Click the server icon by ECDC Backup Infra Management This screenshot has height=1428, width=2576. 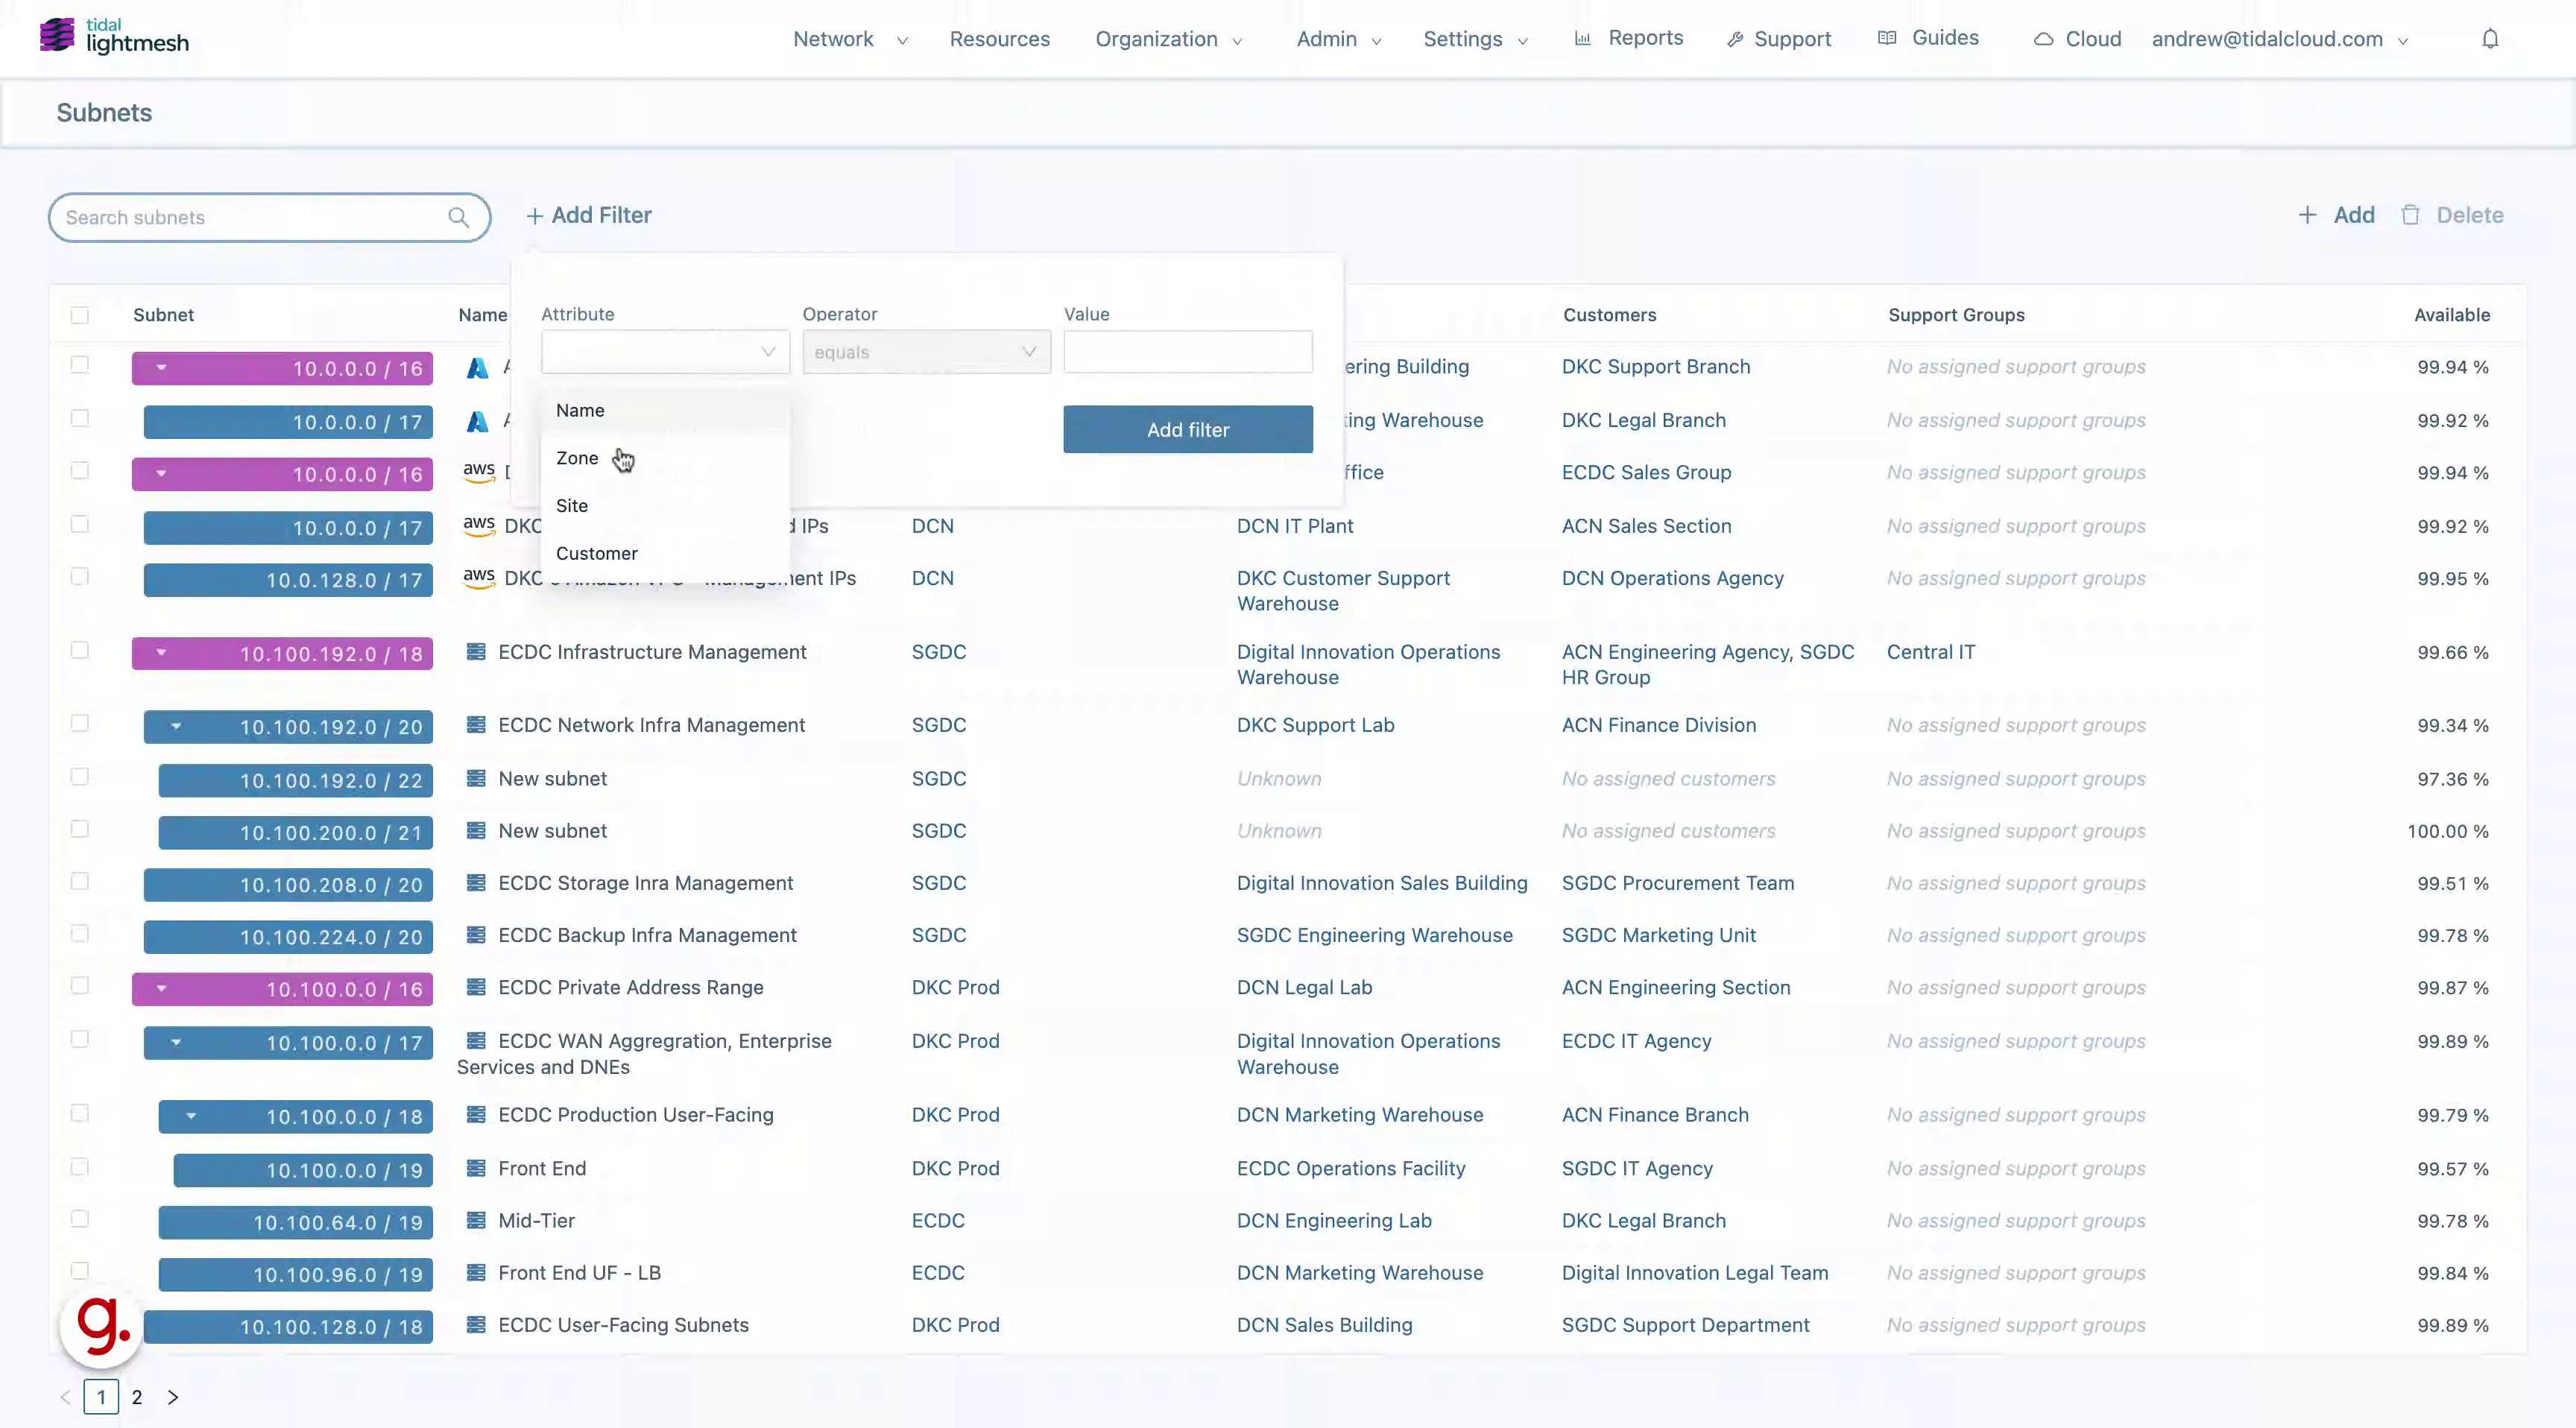coord(476,935)
